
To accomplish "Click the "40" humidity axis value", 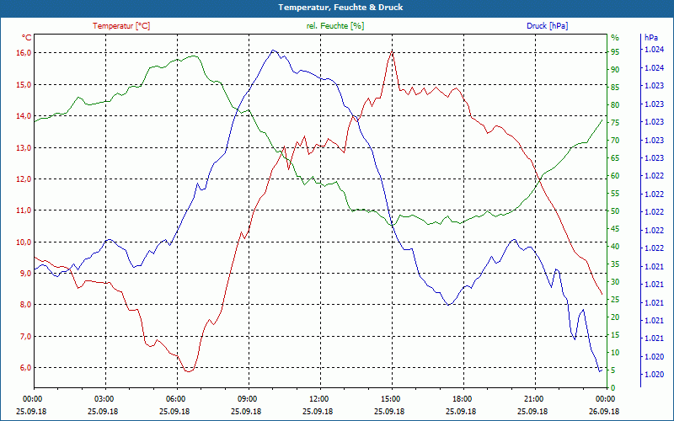I will (x=615, y=247).
